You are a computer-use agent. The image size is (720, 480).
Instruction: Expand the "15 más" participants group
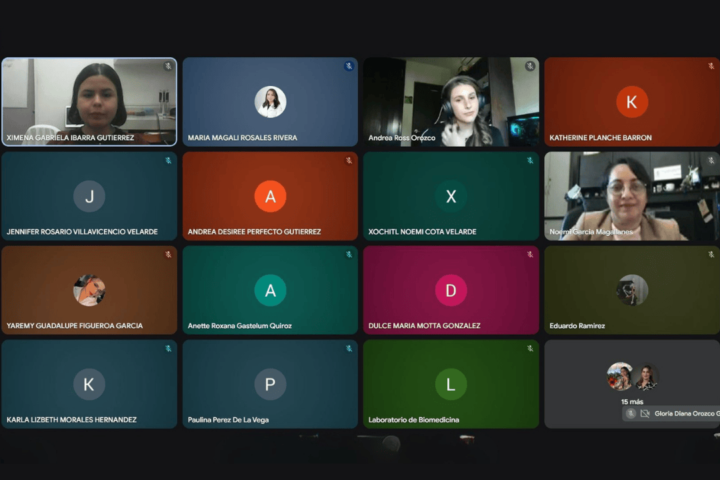(x=632, y=401)
